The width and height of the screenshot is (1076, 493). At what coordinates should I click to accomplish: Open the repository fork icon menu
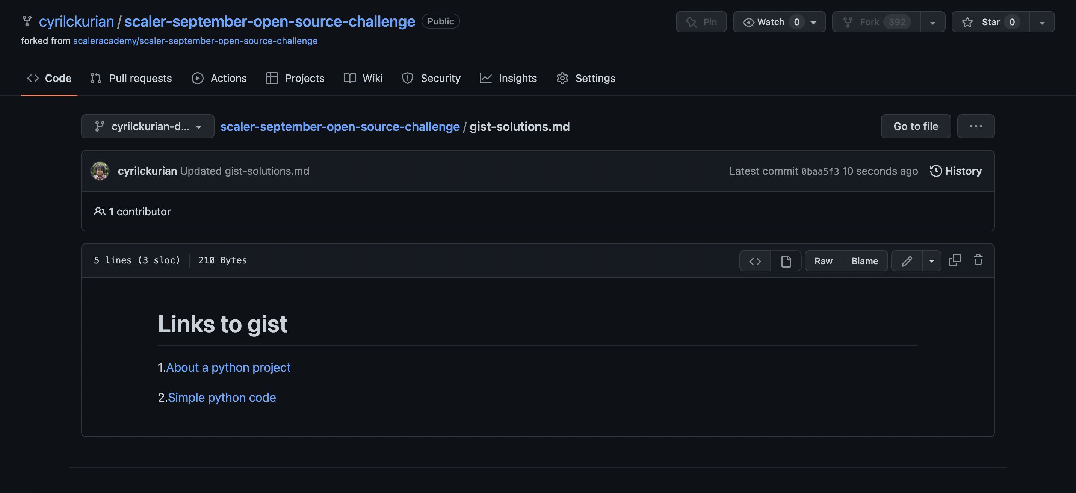pyautogui.click(x=933, y=22)
